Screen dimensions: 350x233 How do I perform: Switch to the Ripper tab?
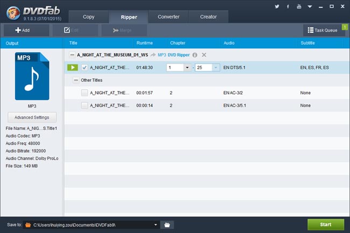tap(129, 17)
